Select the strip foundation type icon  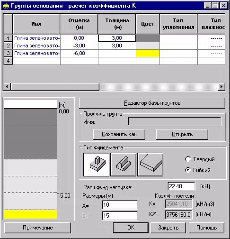pos(124,165)
